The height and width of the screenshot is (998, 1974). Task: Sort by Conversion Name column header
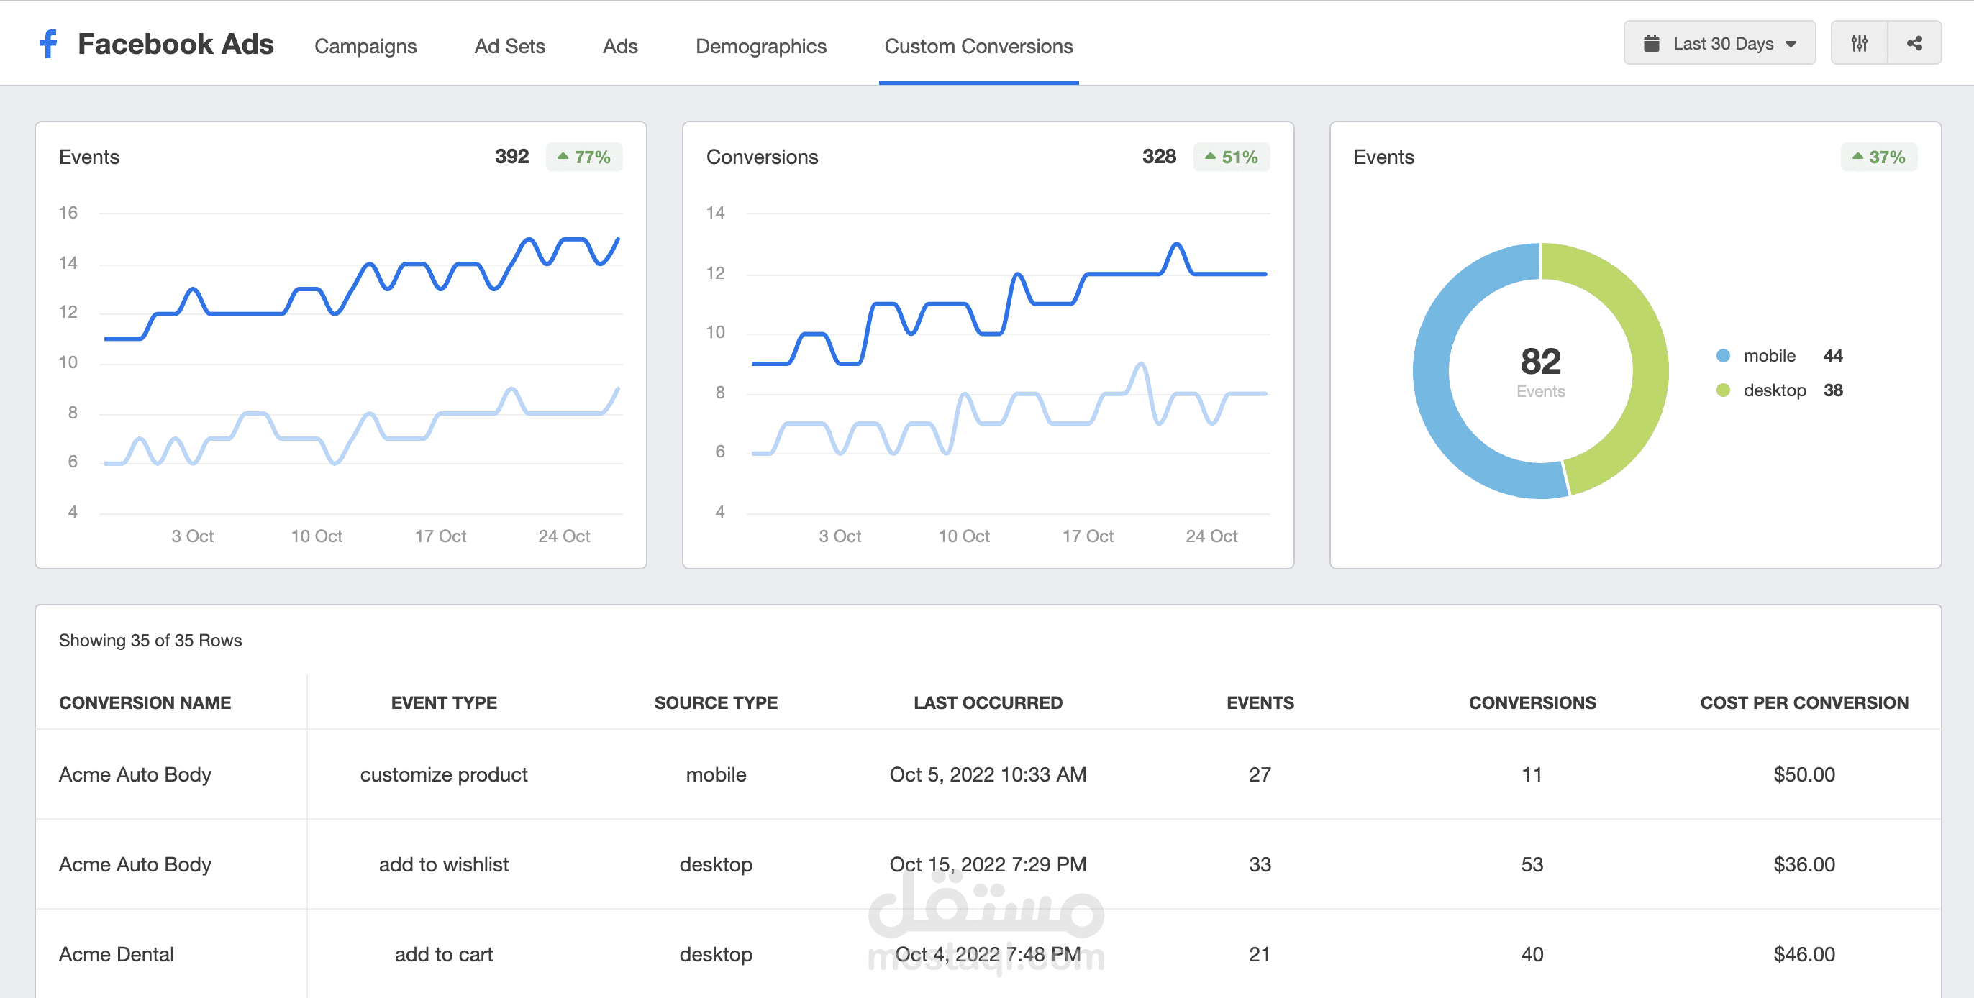click(x=145, y=702)
